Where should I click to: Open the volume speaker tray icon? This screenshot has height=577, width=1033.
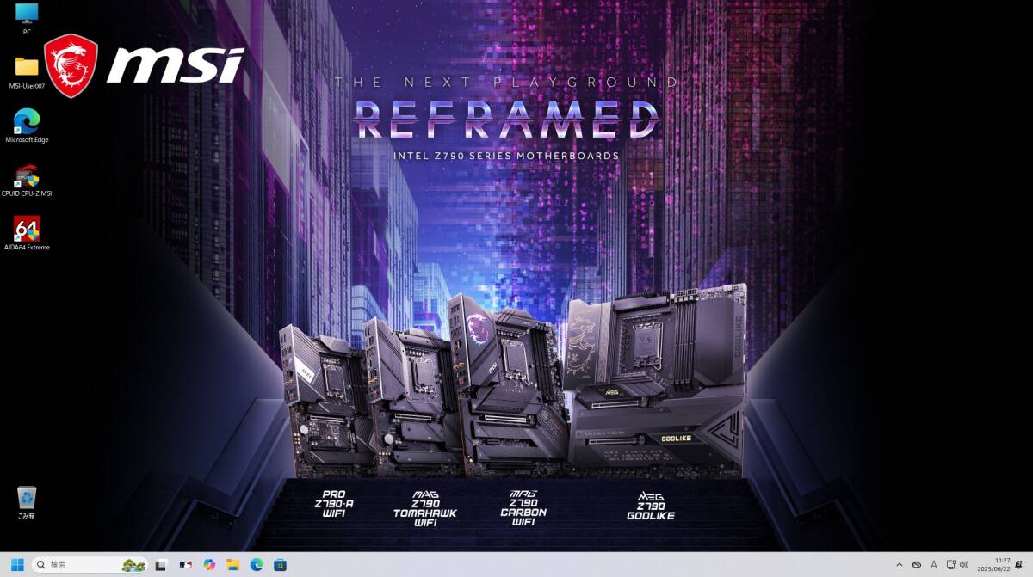963,565
